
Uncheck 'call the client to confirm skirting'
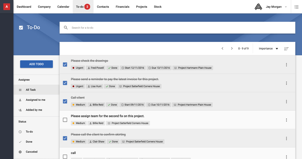point(65,138)
